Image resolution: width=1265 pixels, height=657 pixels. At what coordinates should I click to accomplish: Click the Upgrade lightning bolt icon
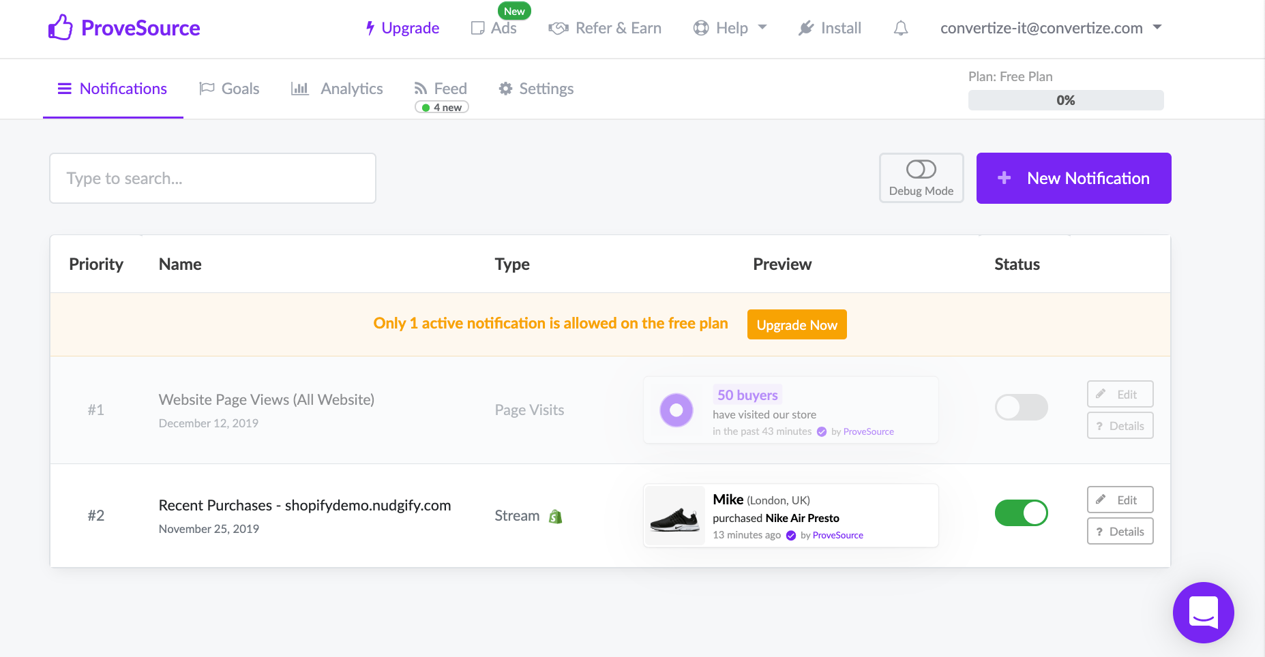(x=370, y=28)
